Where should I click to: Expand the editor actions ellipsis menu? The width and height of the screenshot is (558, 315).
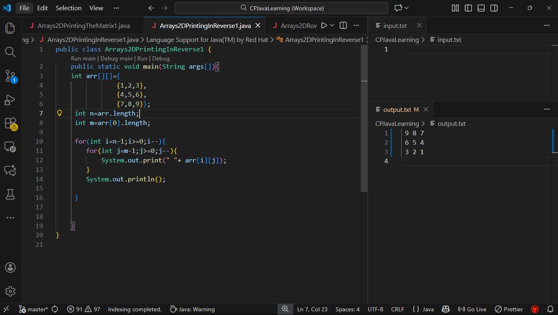(x=355, y=26)
